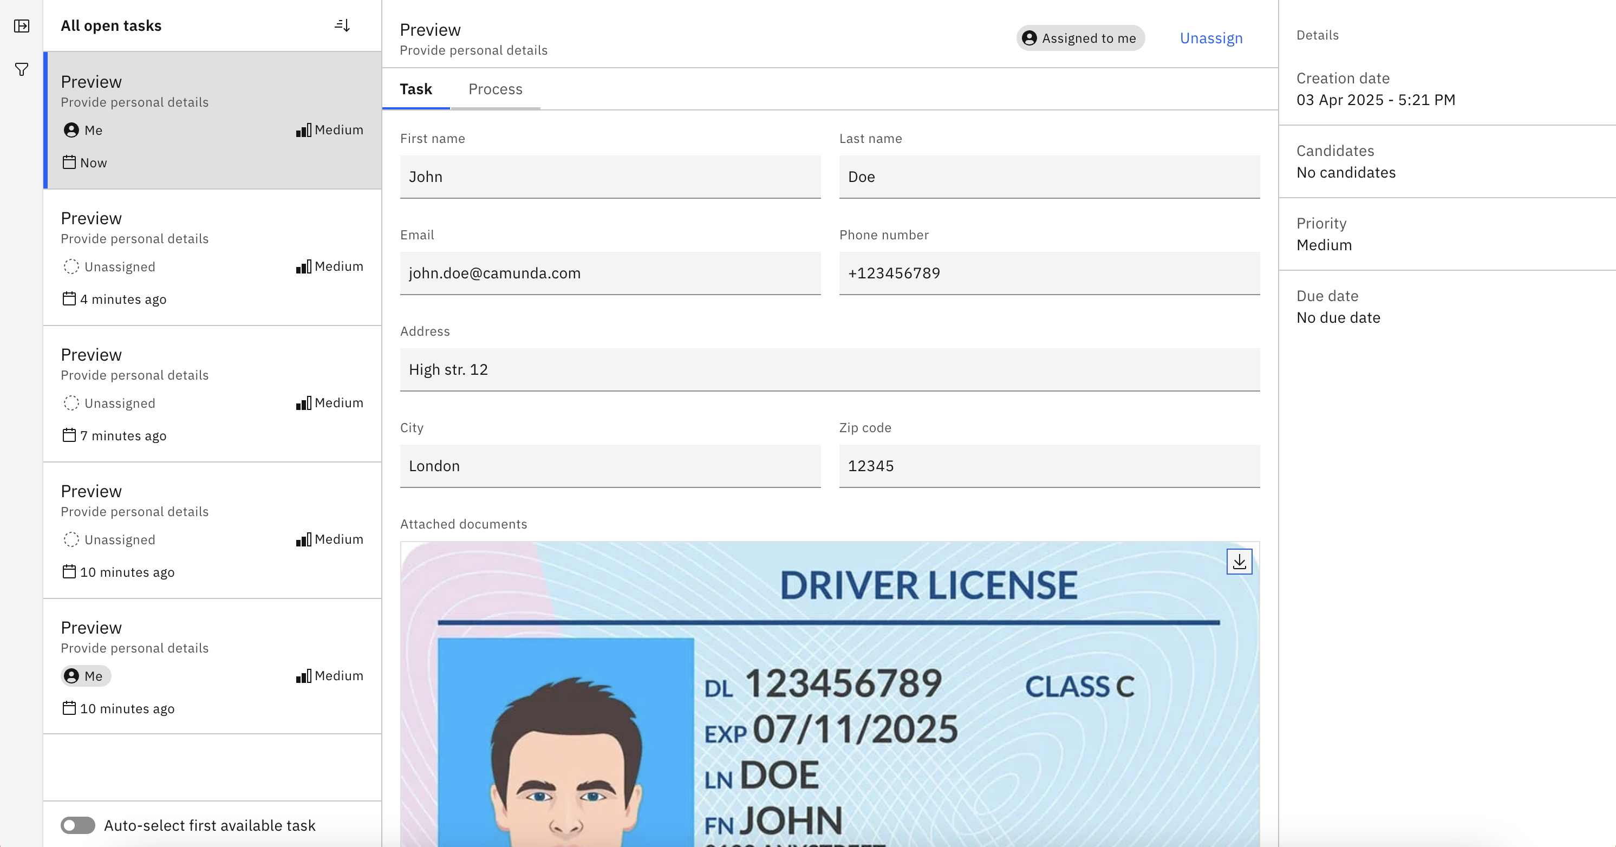Screen dimensions: 1616x847
Task: Click Medium priority icon on first task
Action: click(x=304, y=130)
